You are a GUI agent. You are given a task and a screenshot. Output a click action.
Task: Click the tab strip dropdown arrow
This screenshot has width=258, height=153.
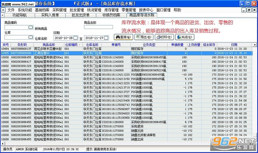(2, 15)
